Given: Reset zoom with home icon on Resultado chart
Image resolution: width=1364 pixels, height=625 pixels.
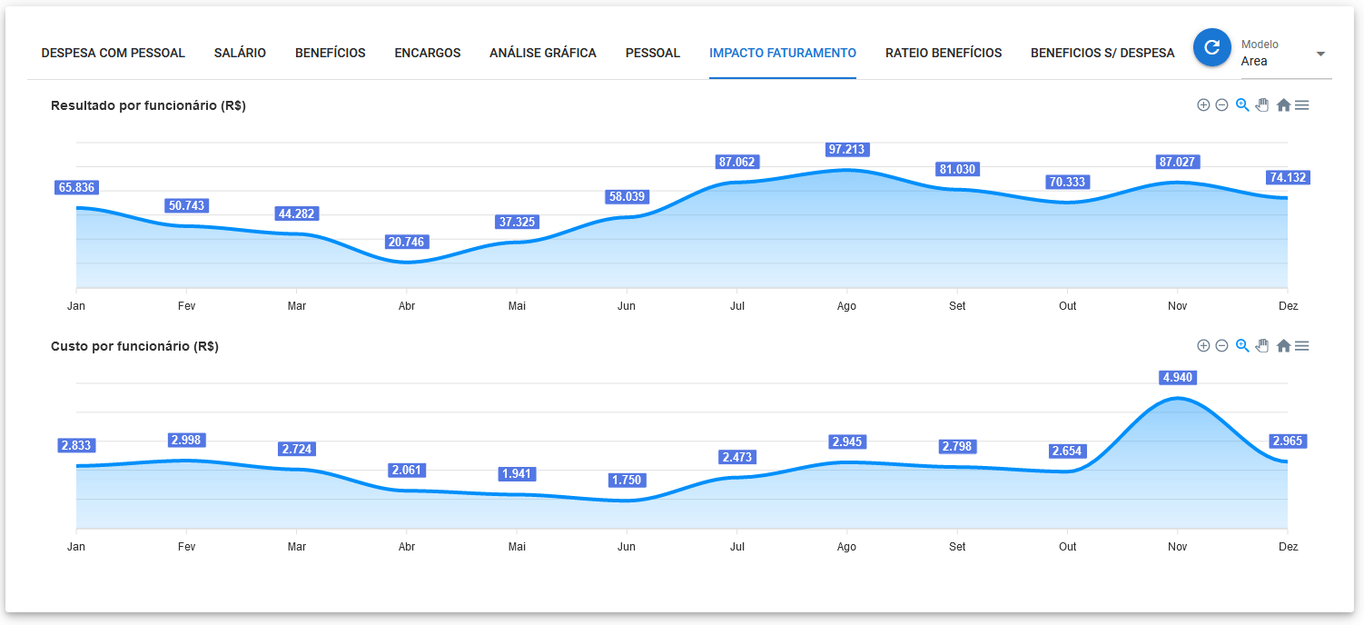Looking at the screenshot, I should click(1283, 105).
